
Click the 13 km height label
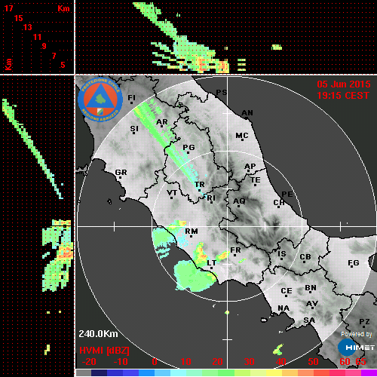[x=28, y=27]
